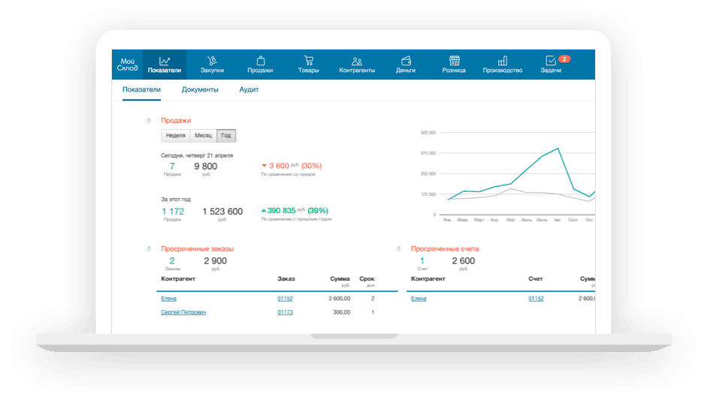
Task: Click the red tasks badge showing 2
Action: (564, 59)
